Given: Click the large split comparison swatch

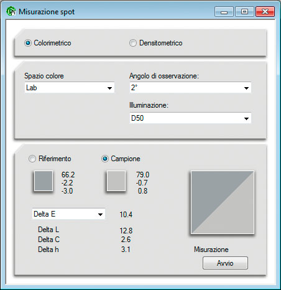Looking at the screenshot, I should pos(223,202).
